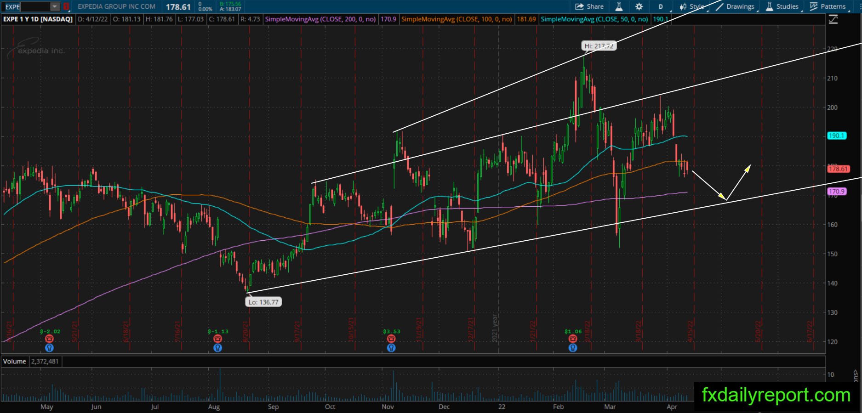Click the 170.9 magenta price bubble on axis
This screenshot has height=413, width=862.
click(837, 192)
